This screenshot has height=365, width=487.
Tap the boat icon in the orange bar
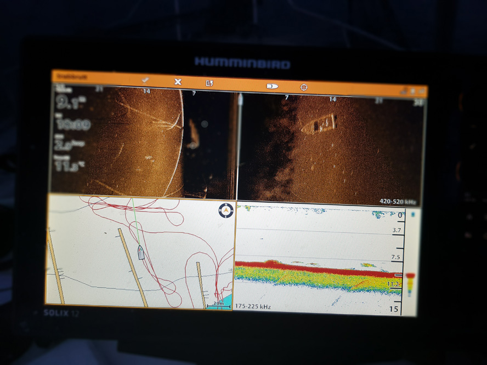(x=272, y=86)
